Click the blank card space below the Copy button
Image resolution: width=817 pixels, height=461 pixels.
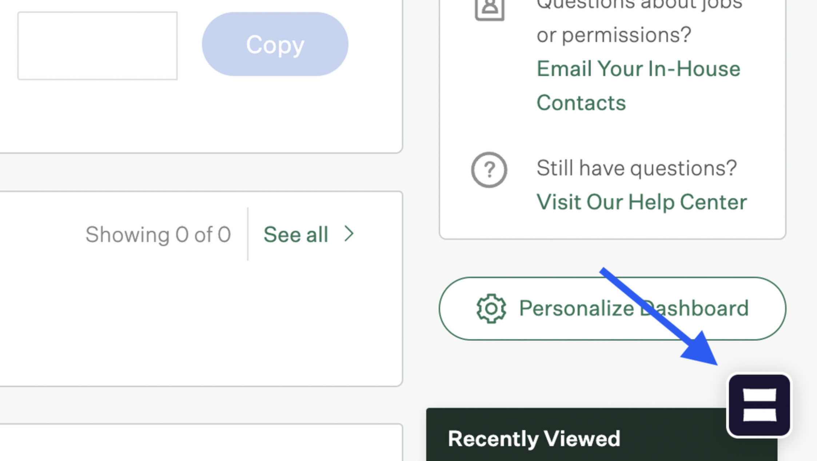click(200, 116)
